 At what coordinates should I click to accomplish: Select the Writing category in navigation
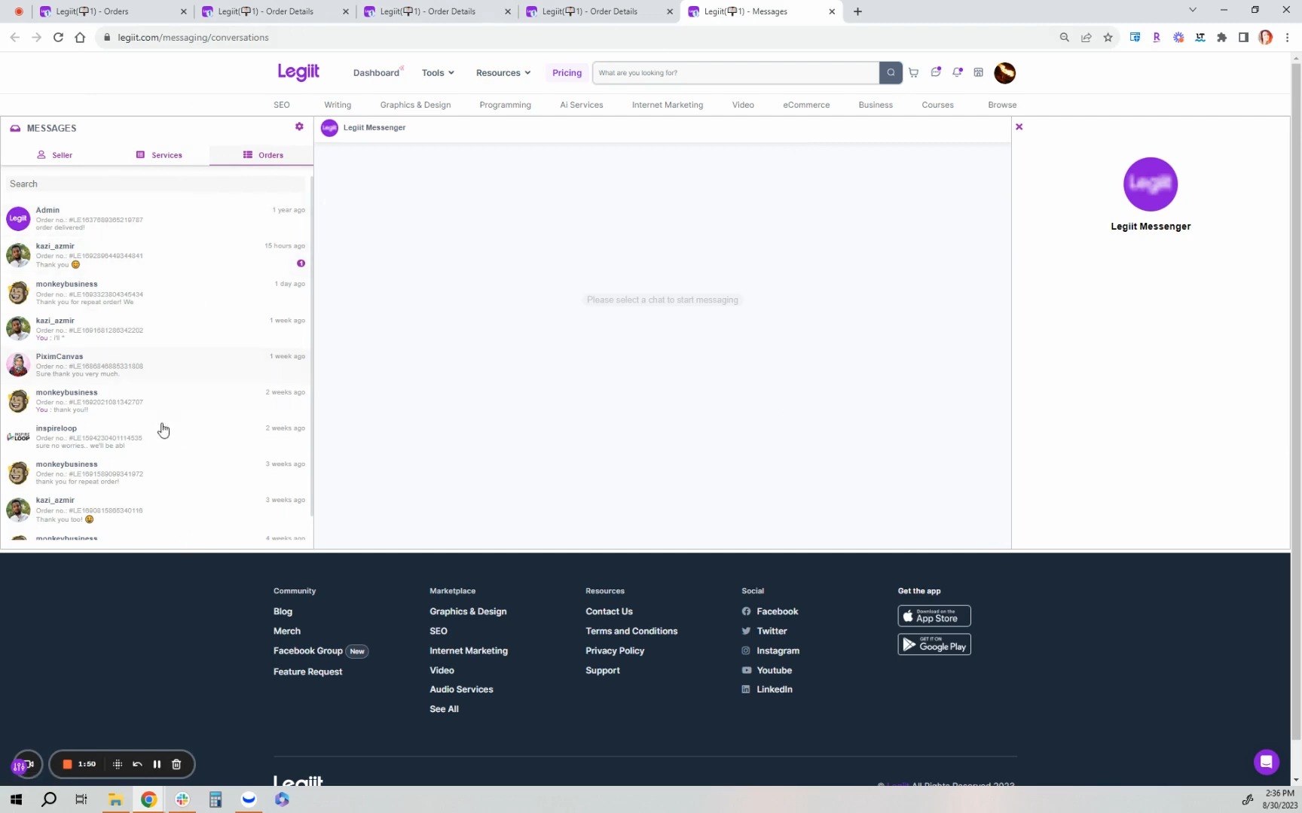[x=338, y=105]
